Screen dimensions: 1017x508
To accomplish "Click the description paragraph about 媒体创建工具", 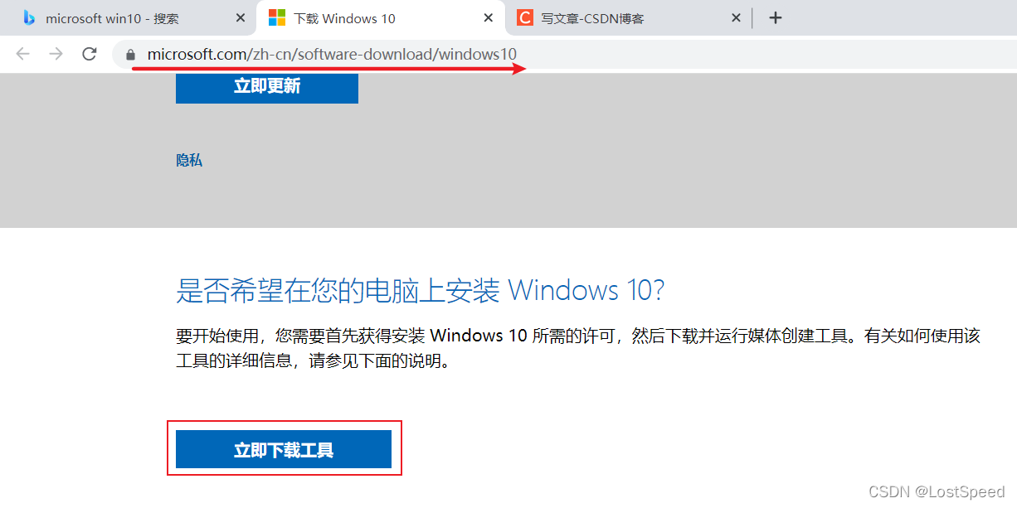I will pos(578,348).
